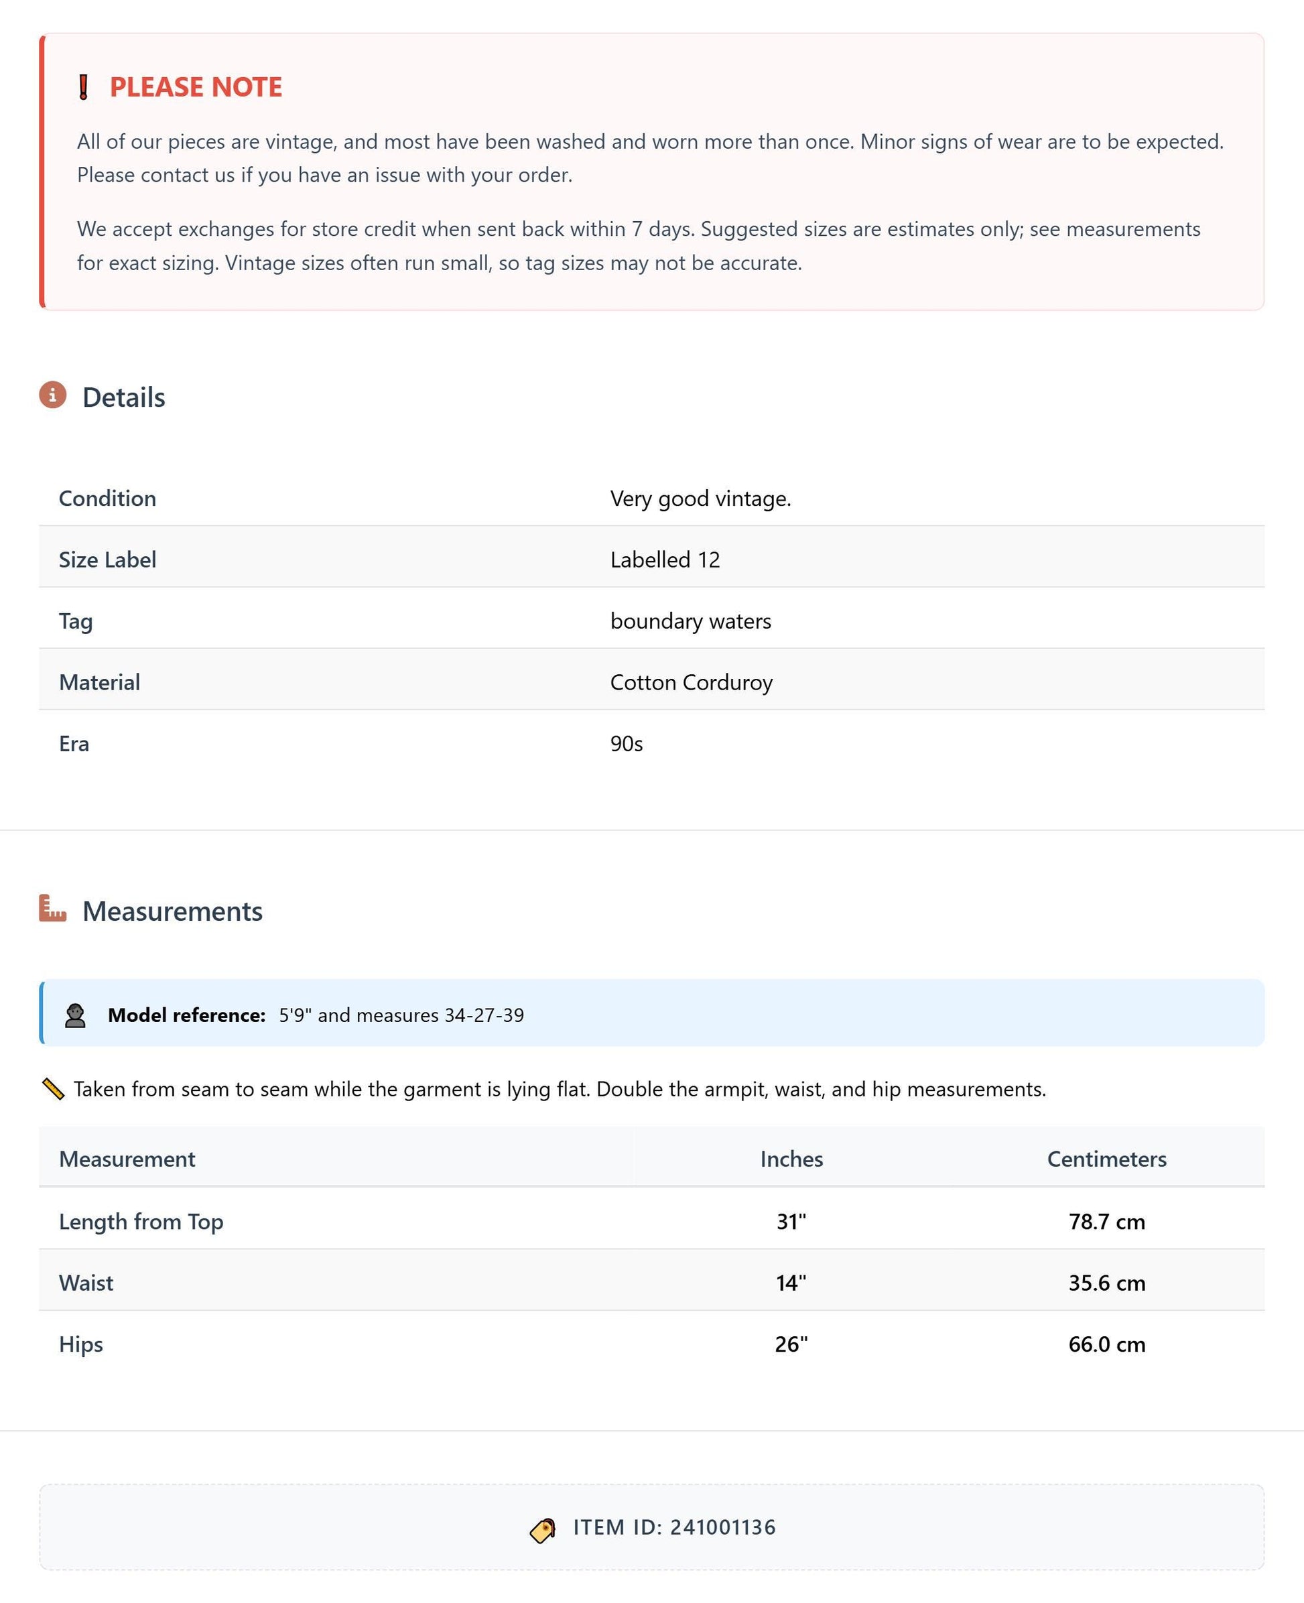The width and height of the screenshot is (1304, 1603).
Task: Click the Length from Top row label
Action: 141,1222
